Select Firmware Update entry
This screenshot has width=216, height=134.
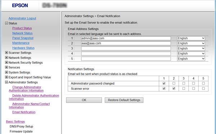pyautogui.click(x=21, y=131)
